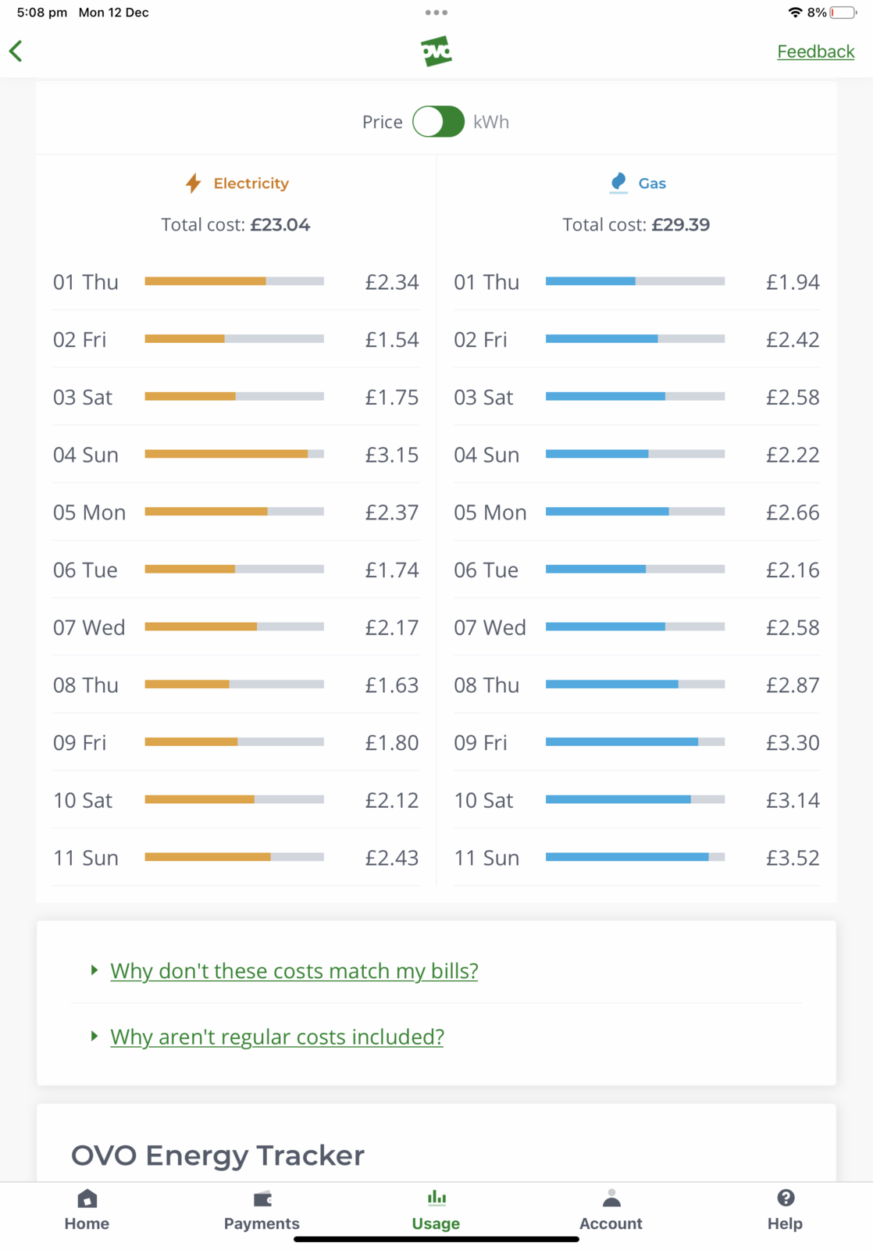
Task: Tap the OVO logo in header
Action: click(x=436, y=52)
